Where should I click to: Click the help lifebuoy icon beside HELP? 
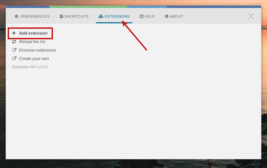click(x=141, y=16)
